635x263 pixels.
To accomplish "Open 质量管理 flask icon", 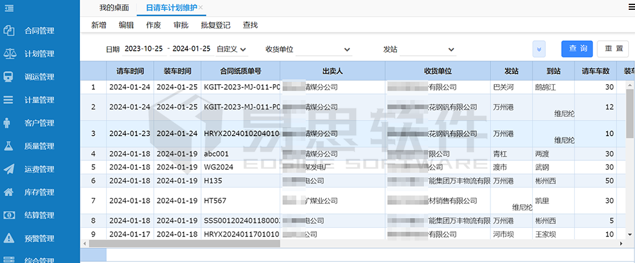I will click(x=9, y=146).
